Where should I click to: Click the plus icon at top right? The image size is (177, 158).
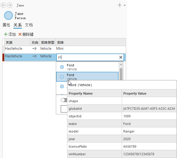coord(119,5)
